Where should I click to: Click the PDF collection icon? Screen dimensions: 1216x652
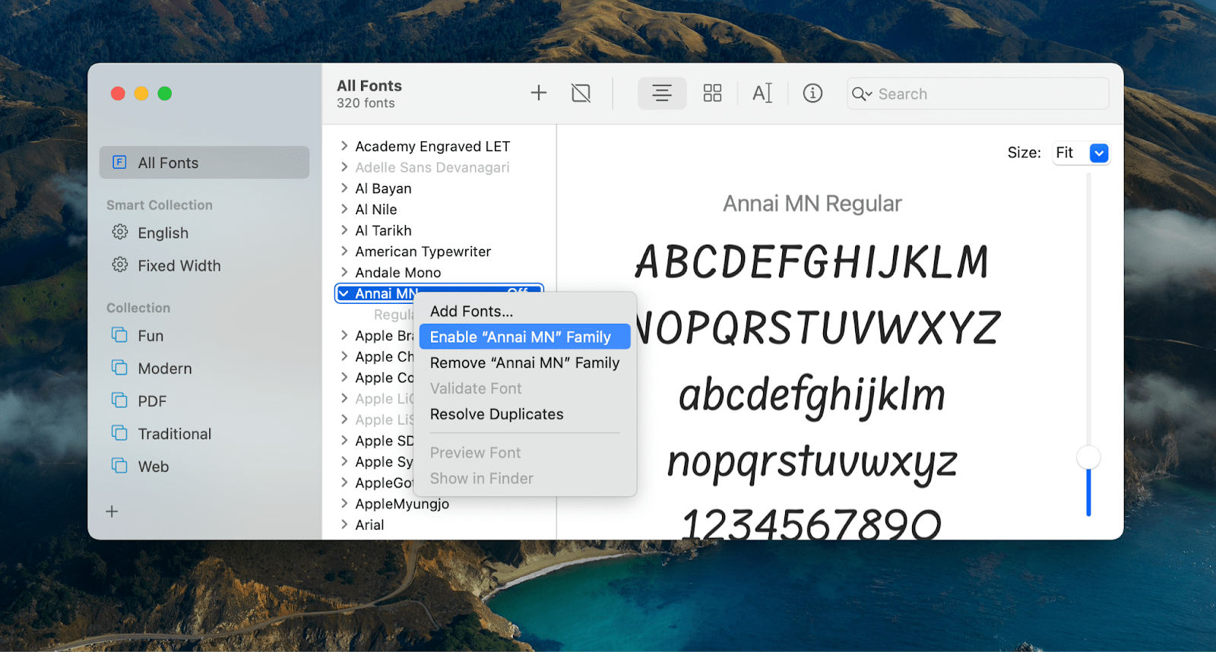(x=119, y=400)
